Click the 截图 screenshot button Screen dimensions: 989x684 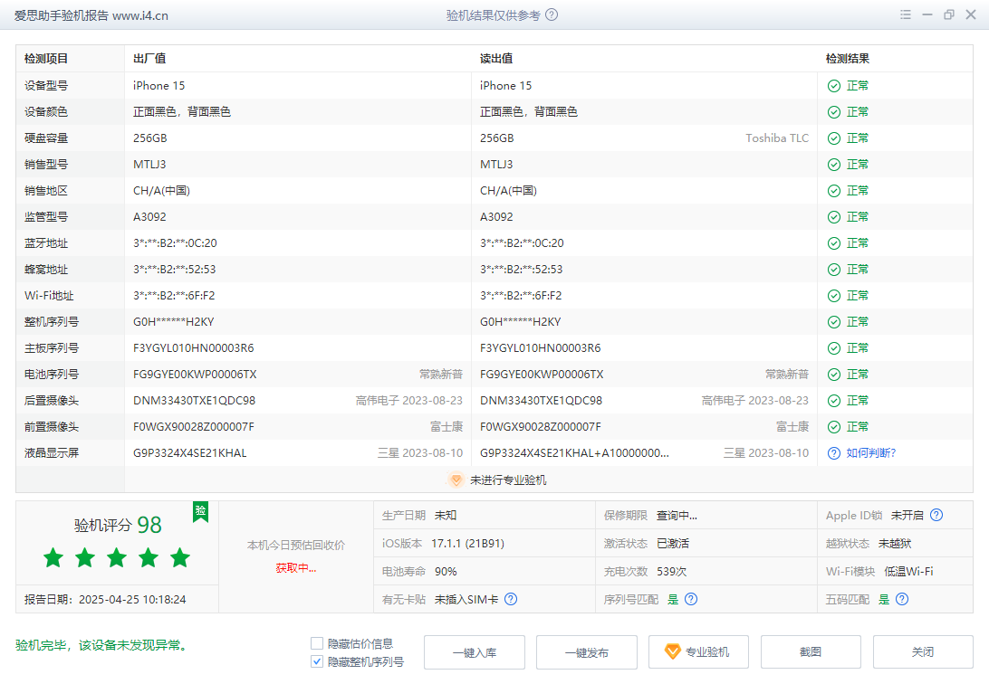pyautogui.click(x=811, y=652)
